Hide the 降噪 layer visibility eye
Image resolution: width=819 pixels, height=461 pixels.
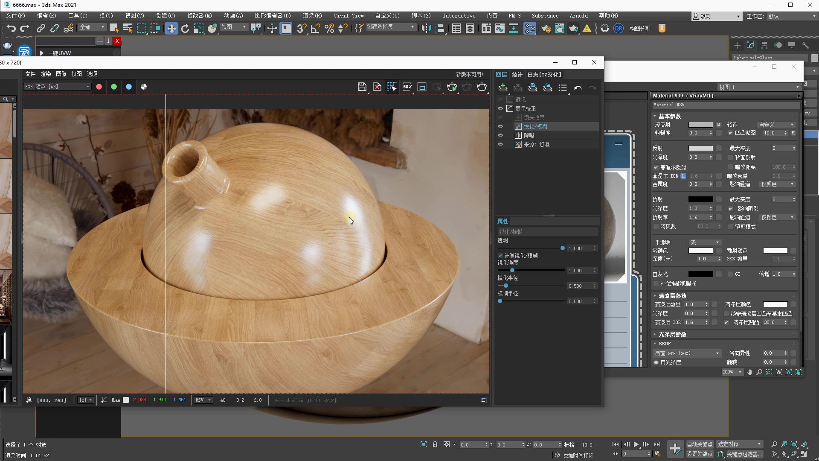(x=500, y=135)
